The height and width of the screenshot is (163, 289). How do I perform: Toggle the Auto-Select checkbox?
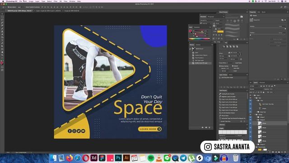(8, 7)
